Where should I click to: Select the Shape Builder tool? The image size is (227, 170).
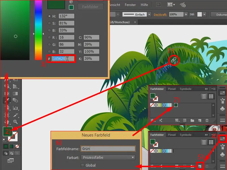coord(7,86)
